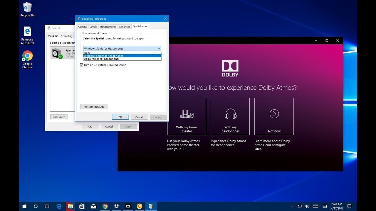
Task: Switch to Chrome on the taskbar
Action: click(105, 206)
